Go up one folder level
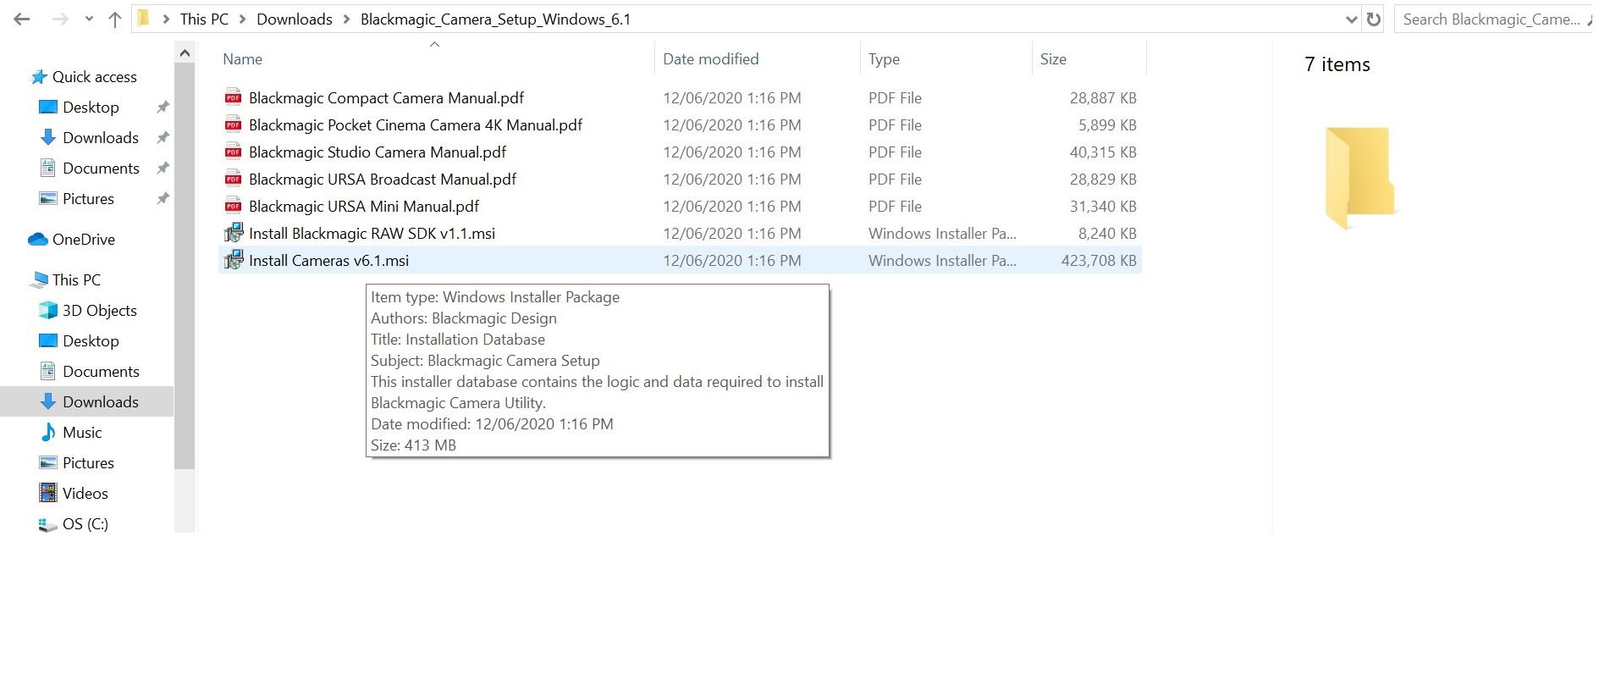The height and width of the screenshot is (691, 1610). (x=115, y=19)
